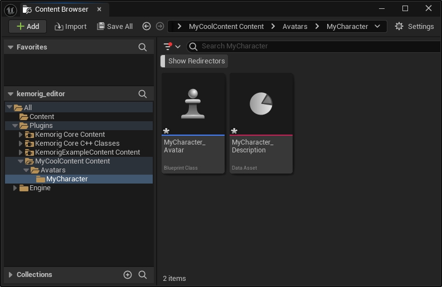Expand the Collections section
Image resolution: width=442 pixels, height=287 pixels.
[x=10, y=275]
